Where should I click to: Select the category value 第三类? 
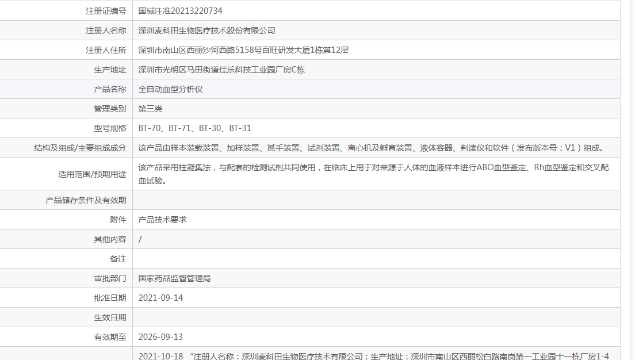[150, 109]
